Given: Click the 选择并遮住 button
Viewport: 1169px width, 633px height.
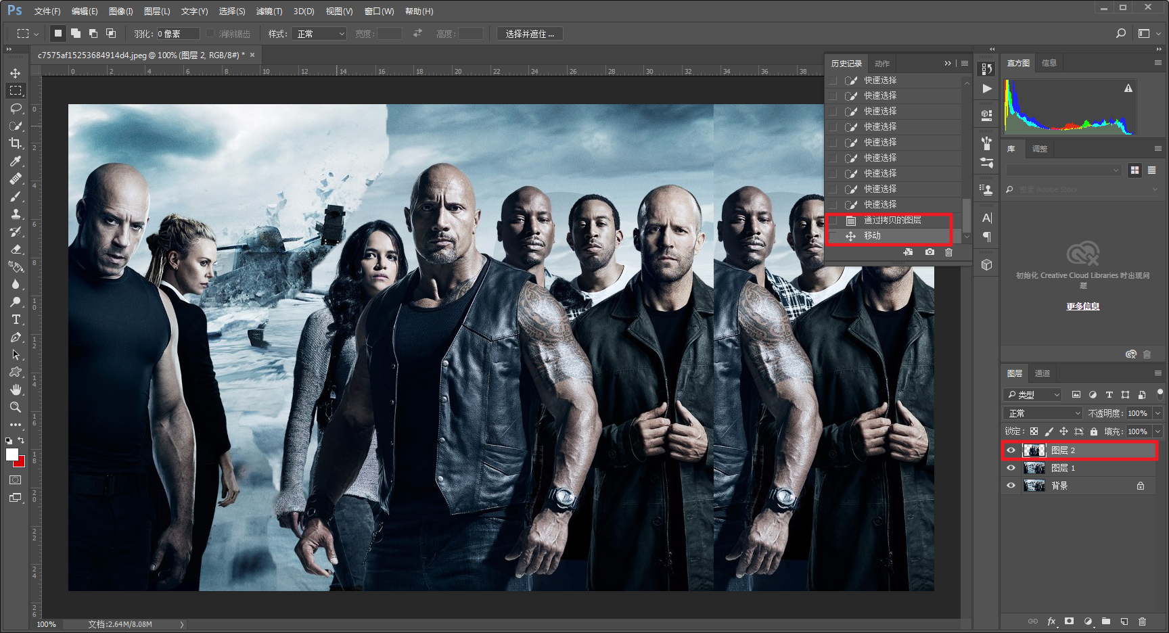Looking at the screenshot, I should [x=530, y=34].
